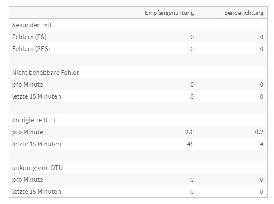Click the Fehlern (SES) row label
Screen dimensions: 274x204
pos(31,49)
